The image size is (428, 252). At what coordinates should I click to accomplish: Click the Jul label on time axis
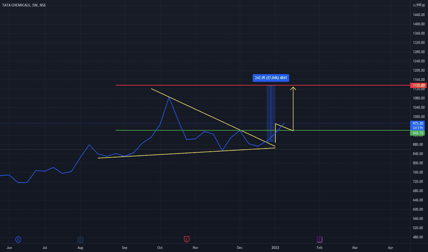[45, 247]
